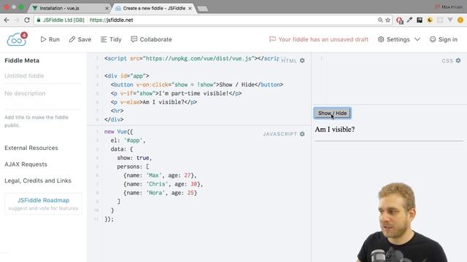Click the Vue devtools extension icon
This screenshot has width=467, height=262.
coord(450,20)
